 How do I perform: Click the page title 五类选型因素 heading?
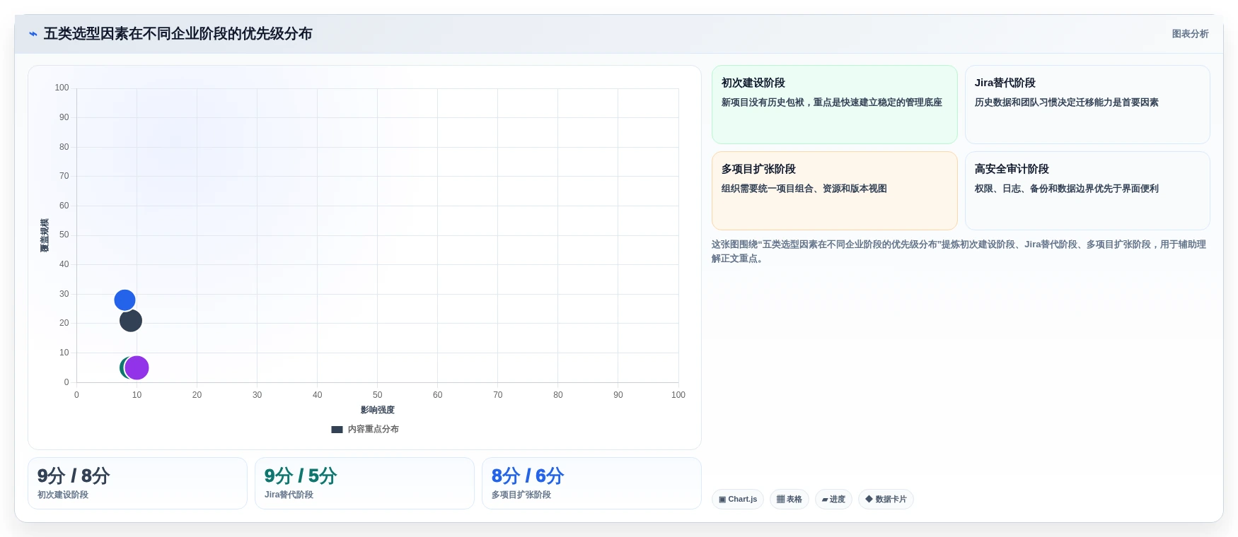[178, 34]
